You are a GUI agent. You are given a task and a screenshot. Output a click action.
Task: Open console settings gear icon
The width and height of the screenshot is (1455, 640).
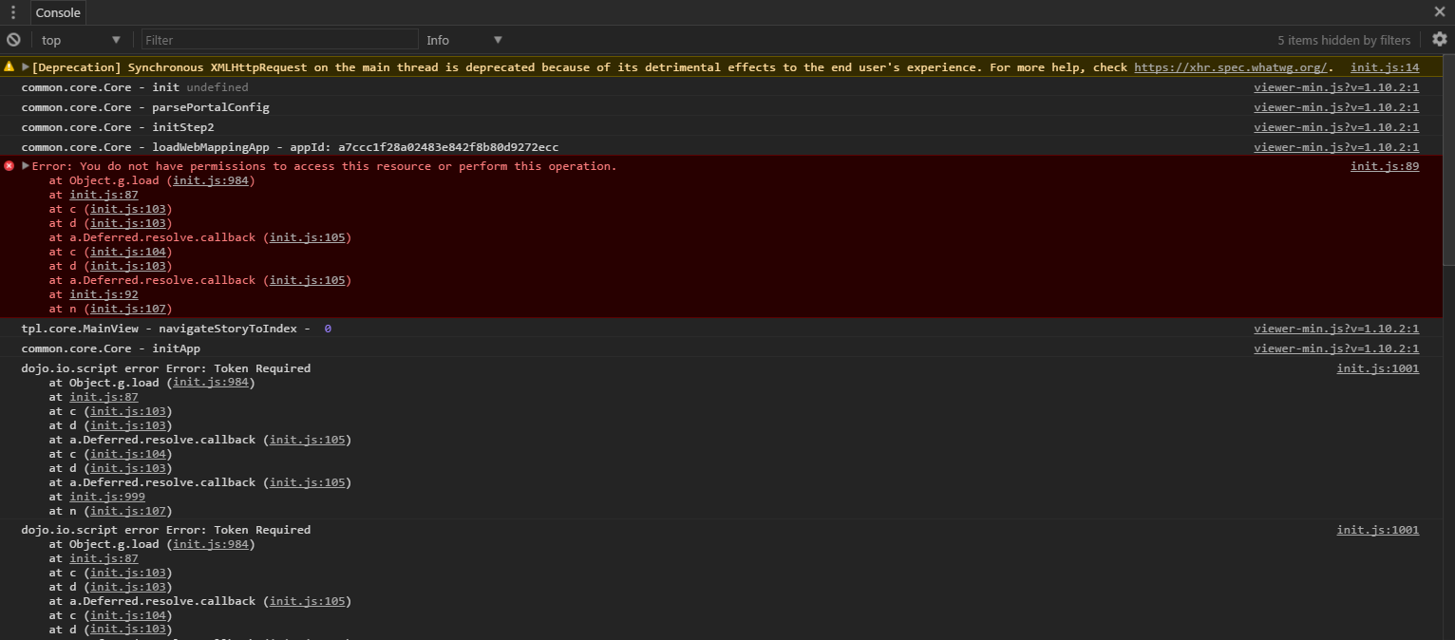tap(1440, 40)
